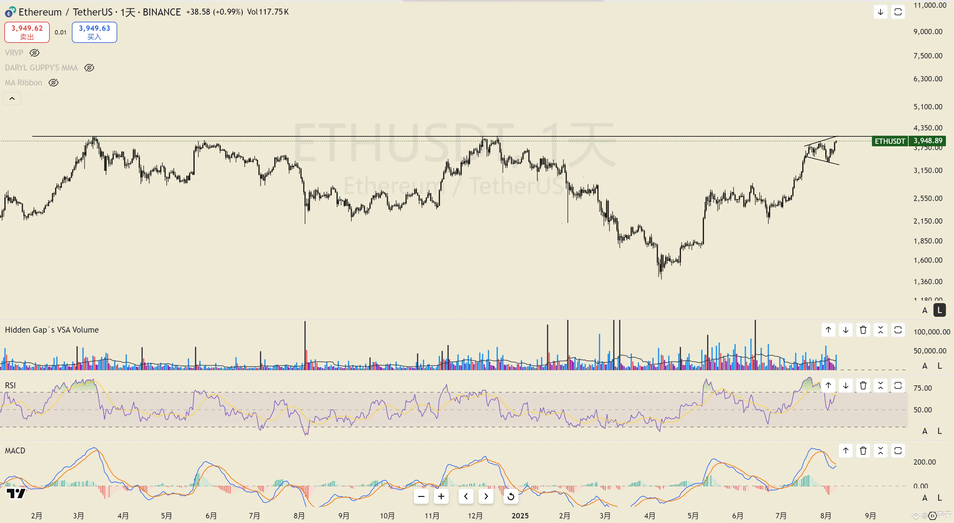This screenshot has width=954, height=523.
Task: Delete the Hidden Gap's VSA Volume pane
Action: 863,330
